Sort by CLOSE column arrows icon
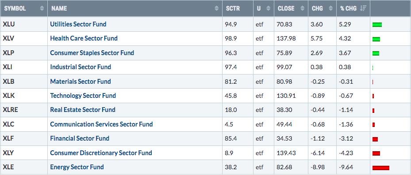The height and width of the screenshot is (175, 411). click(x=302, y=8)
